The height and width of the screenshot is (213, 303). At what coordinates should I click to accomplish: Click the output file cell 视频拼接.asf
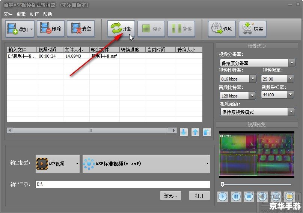(x=104, y=56)
